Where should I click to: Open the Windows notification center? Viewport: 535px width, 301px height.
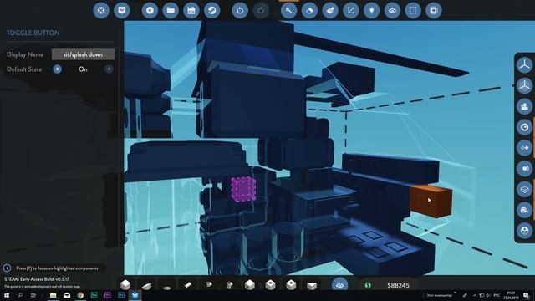[527, 295]
